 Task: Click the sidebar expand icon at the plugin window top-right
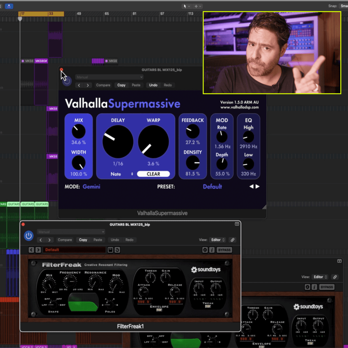click(237, 224)
